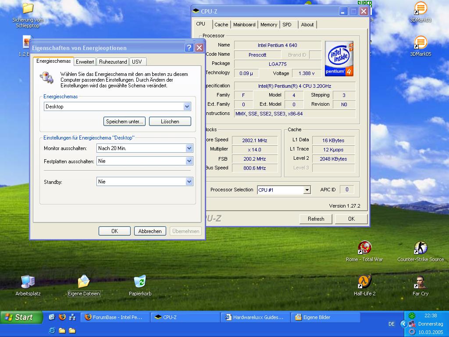
Task: Click the DE language indicator
Action: point(391,324)
